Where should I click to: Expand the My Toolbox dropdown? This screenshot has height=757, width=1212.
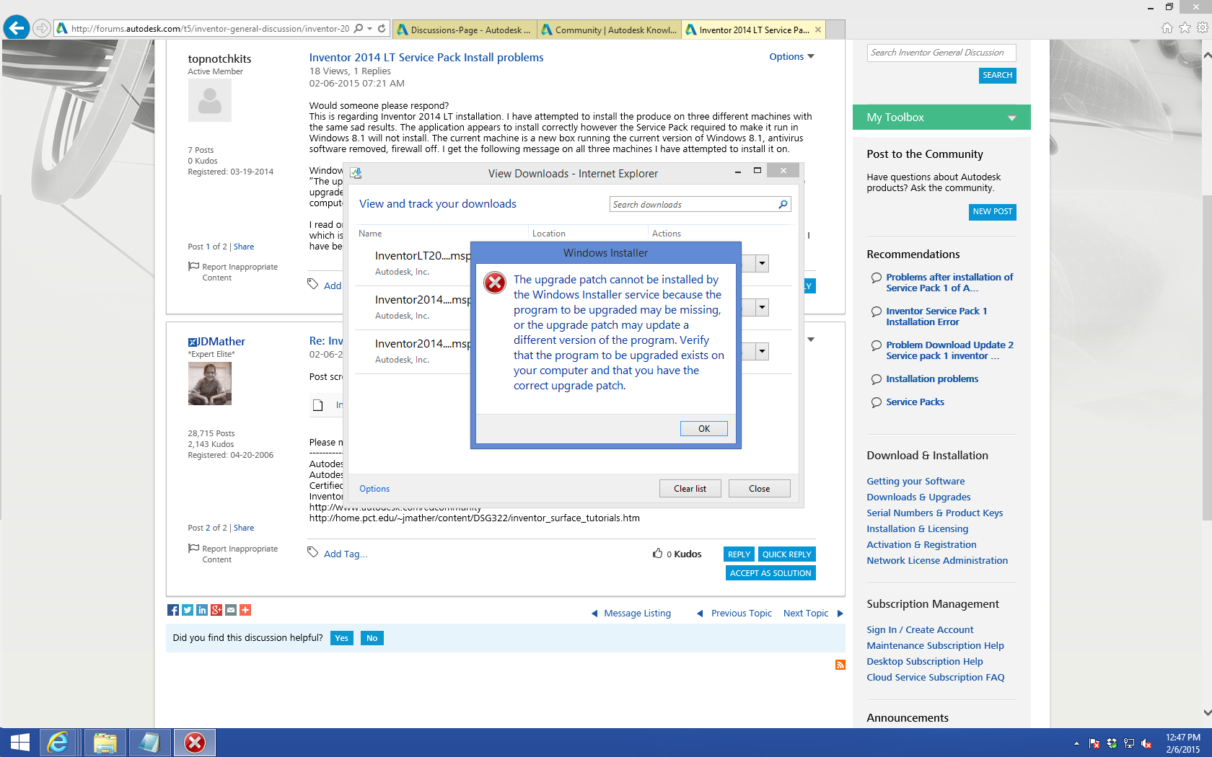click(x=1012, y=118)
